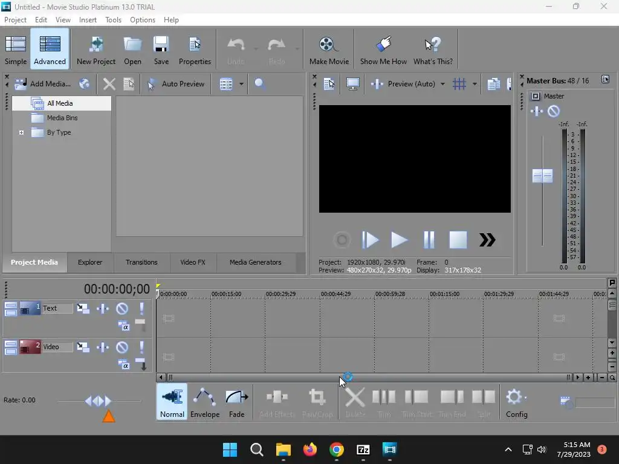619x464 pixels.
Task: Save the project with floppy icon
Action: 161,50
